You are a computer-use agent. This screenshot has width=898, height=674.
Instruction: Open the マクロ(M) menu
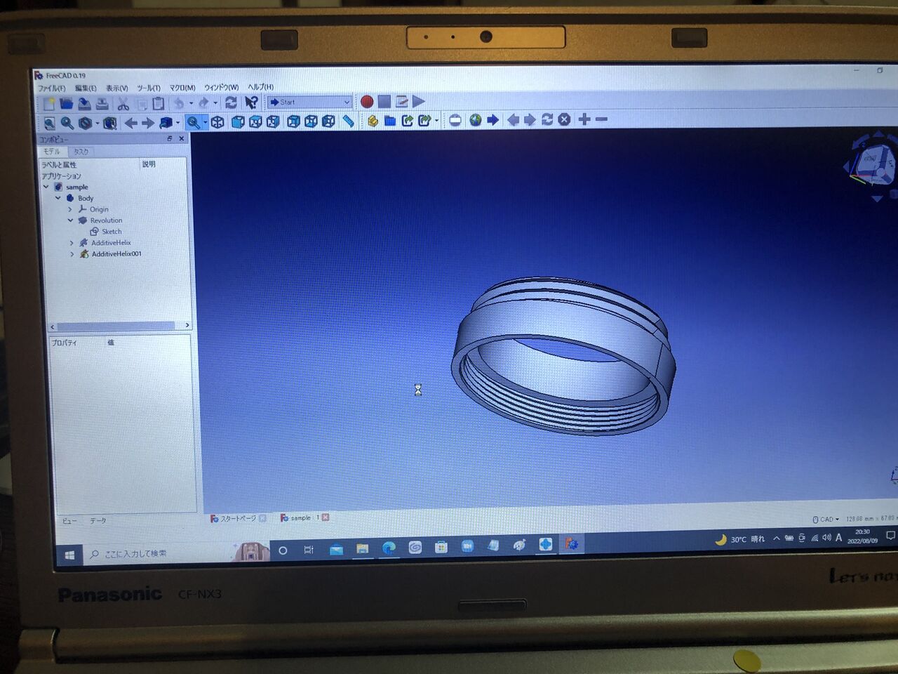pyautogui.click(x=182, y=88)
